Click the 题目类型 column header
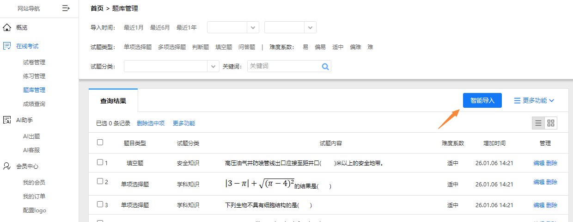 (135, 143)
